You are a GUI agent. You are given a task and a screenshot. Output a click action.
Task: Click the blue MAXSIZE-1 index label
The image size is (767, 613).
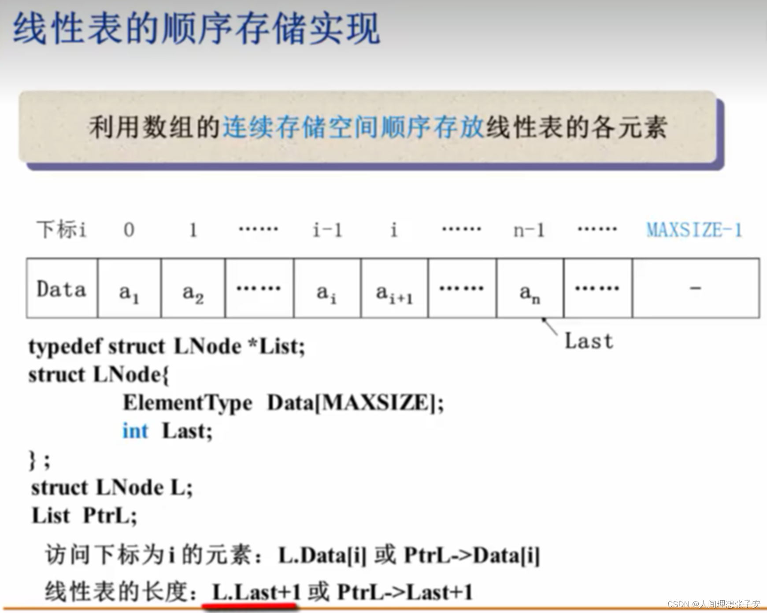[x=694, y=230]
